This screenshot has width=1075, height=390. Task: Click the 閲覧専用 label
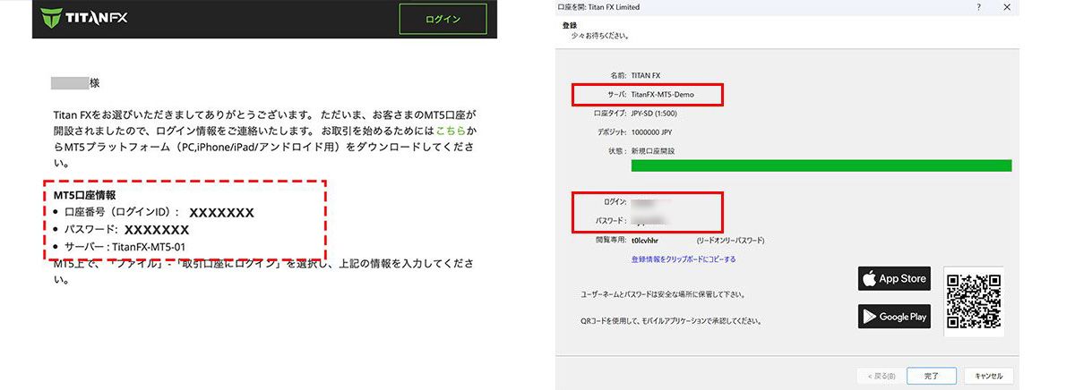(613, 241)
